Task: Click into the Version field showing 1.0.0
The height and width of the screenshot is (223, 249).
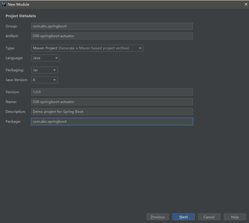Action: 112,92
